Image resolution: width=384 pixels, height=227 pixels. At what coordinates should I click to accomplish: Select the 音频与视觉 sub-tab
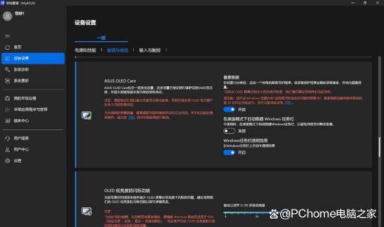point(118,50)
